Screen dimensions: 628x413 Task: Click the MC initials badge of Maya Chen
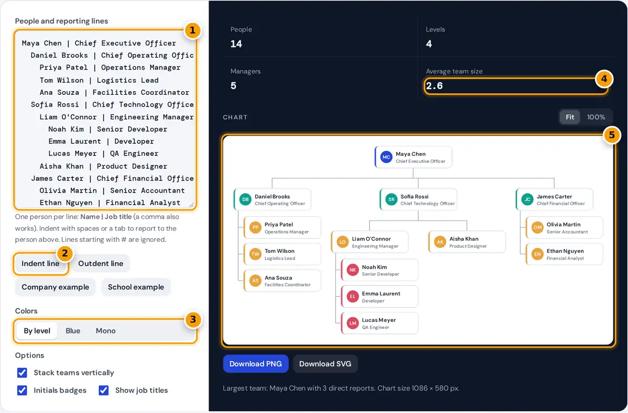coord(386,157)
